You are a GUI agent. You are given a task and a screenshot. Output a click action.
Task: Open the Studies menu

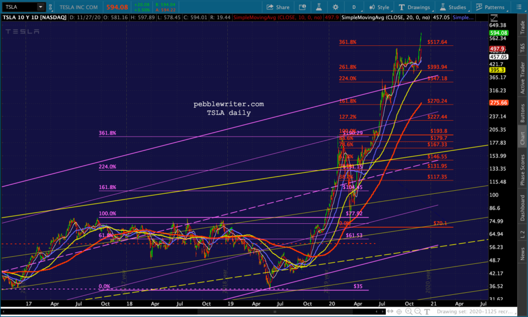pyautogui.click(x=453, y=7)
